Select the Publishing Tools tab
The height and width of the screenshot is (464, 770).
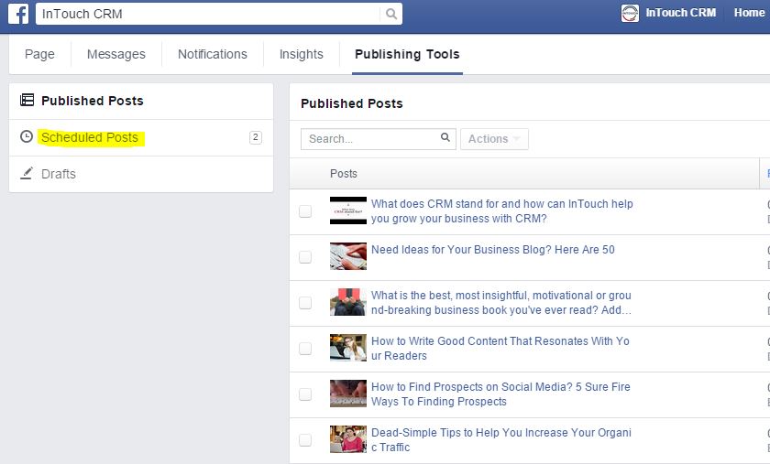[407, 54]
